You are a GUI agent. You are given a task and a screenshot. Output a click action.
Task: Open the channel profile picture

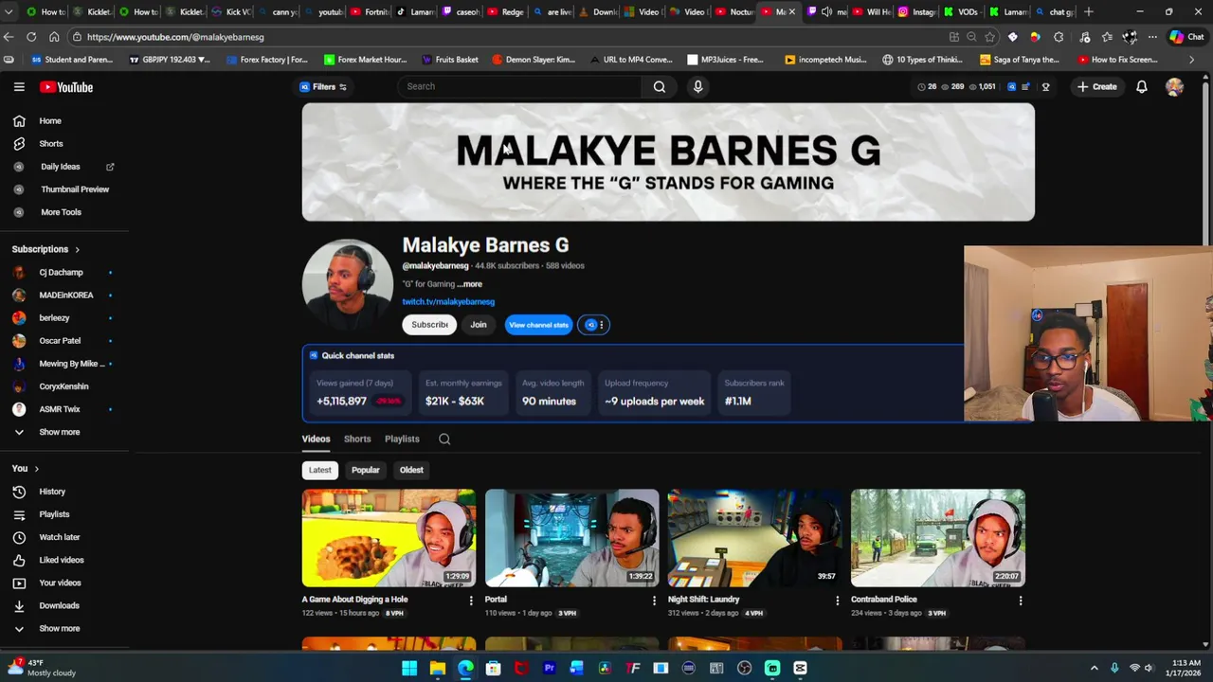[x=348, y=284]
